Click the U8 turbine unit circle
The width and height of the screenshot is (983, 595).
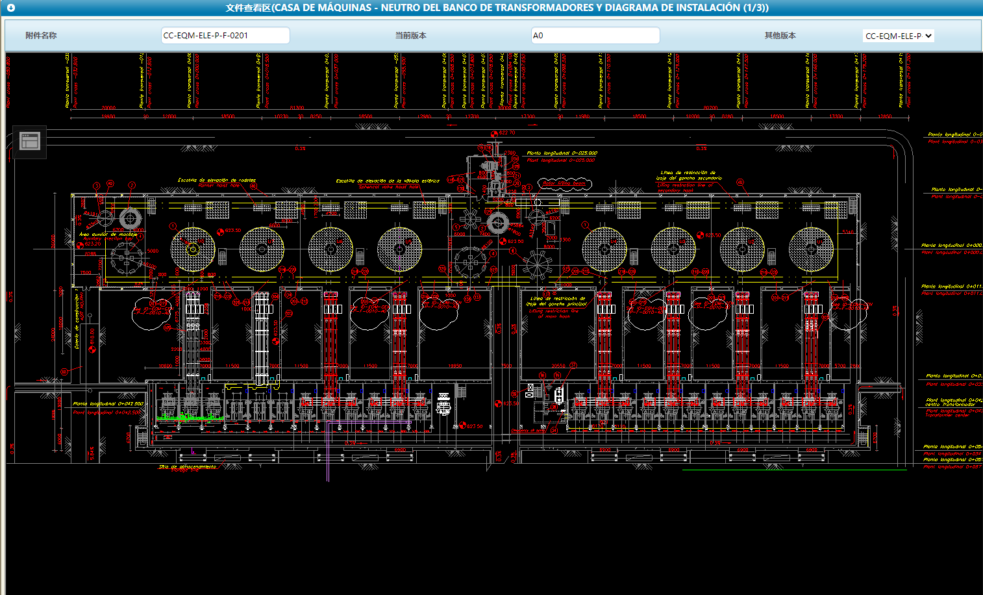tap(811, 249)
